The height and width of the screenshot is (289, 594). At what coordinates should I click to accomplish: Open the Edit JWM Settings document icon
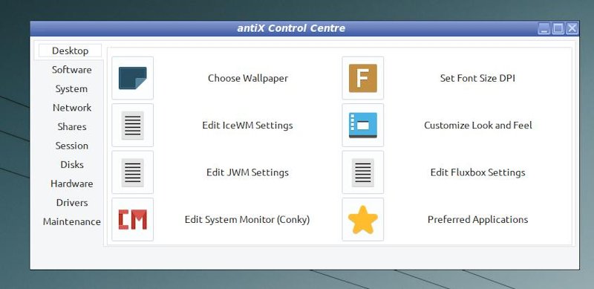tap(133, 172)
